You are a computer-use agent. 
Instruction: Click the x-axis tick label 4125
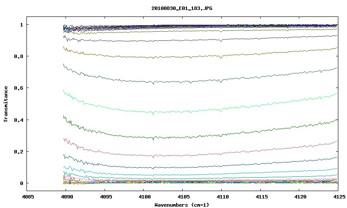[339, 197]
